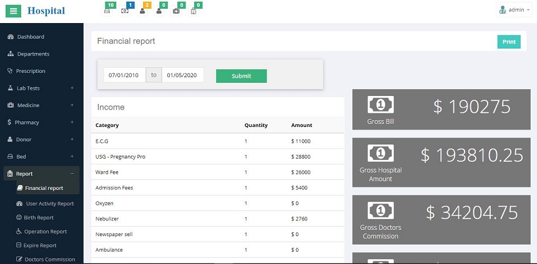Click the User Activity Report gauge icon

pos(19,204)
